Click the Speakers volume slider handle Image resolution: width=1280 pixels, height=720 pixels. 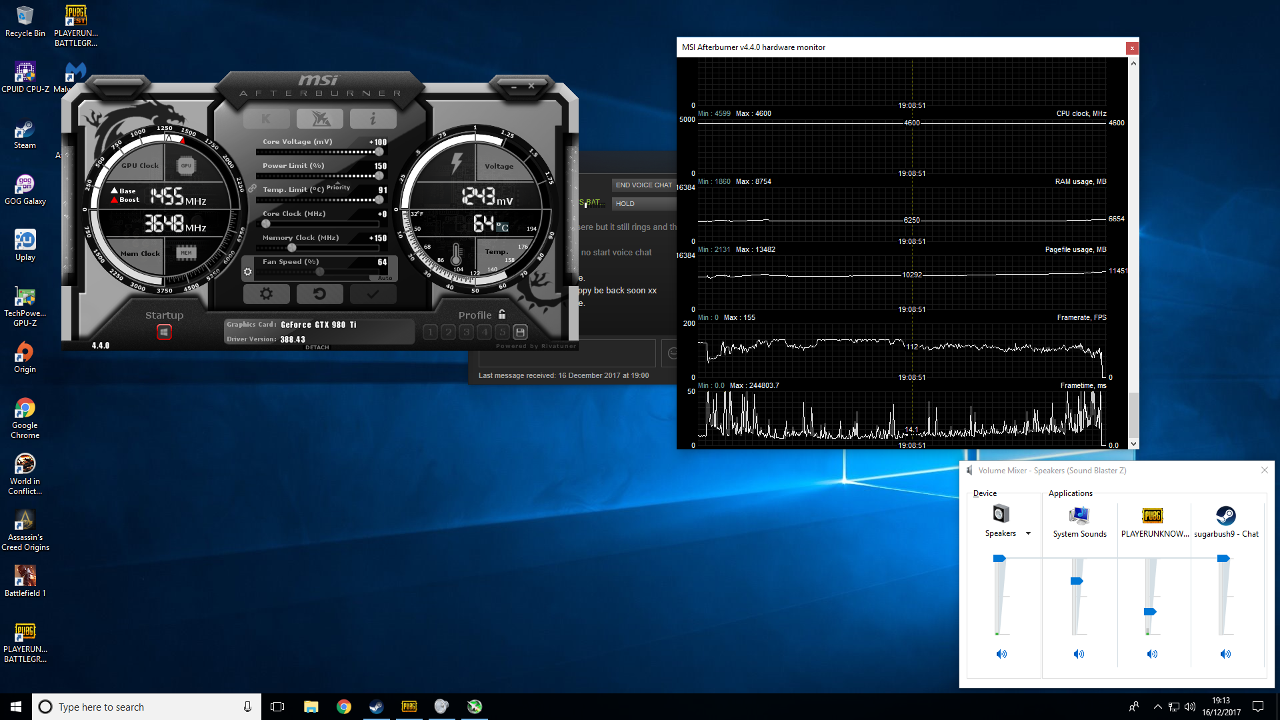[x=999, y=559]
